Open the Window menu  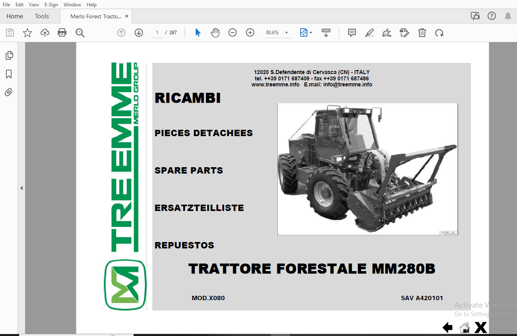72,5
